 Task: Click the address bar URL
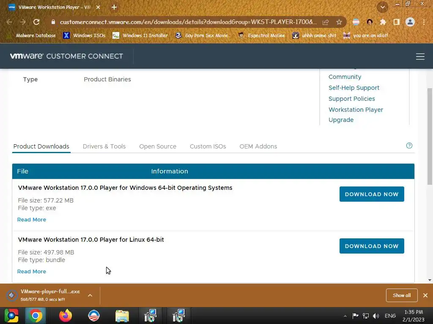(188, 22)
